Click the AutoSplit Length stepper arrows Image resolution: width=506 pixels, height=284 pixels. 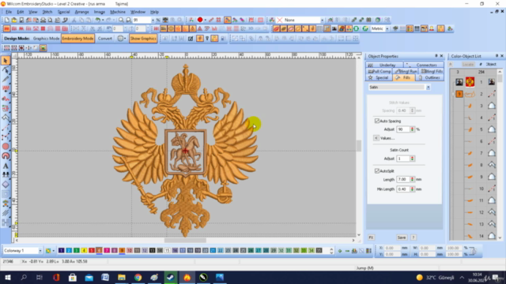point(412,179)
